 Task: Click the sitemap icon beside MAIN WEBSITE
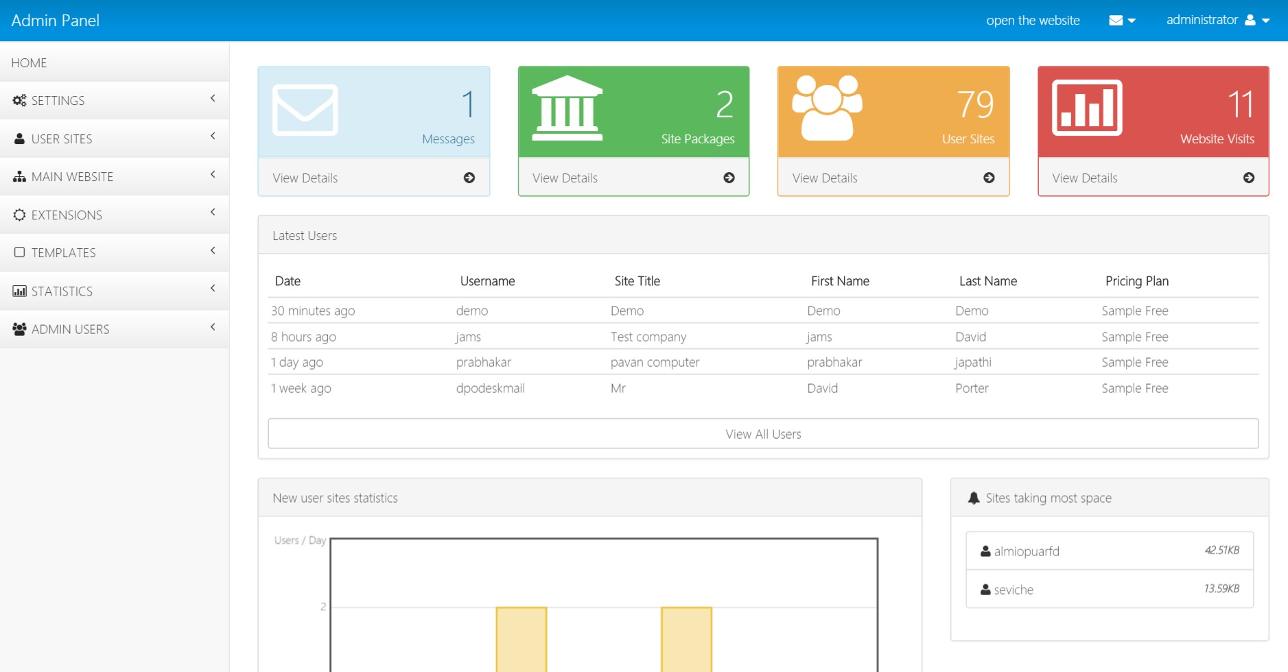point(19,176)
